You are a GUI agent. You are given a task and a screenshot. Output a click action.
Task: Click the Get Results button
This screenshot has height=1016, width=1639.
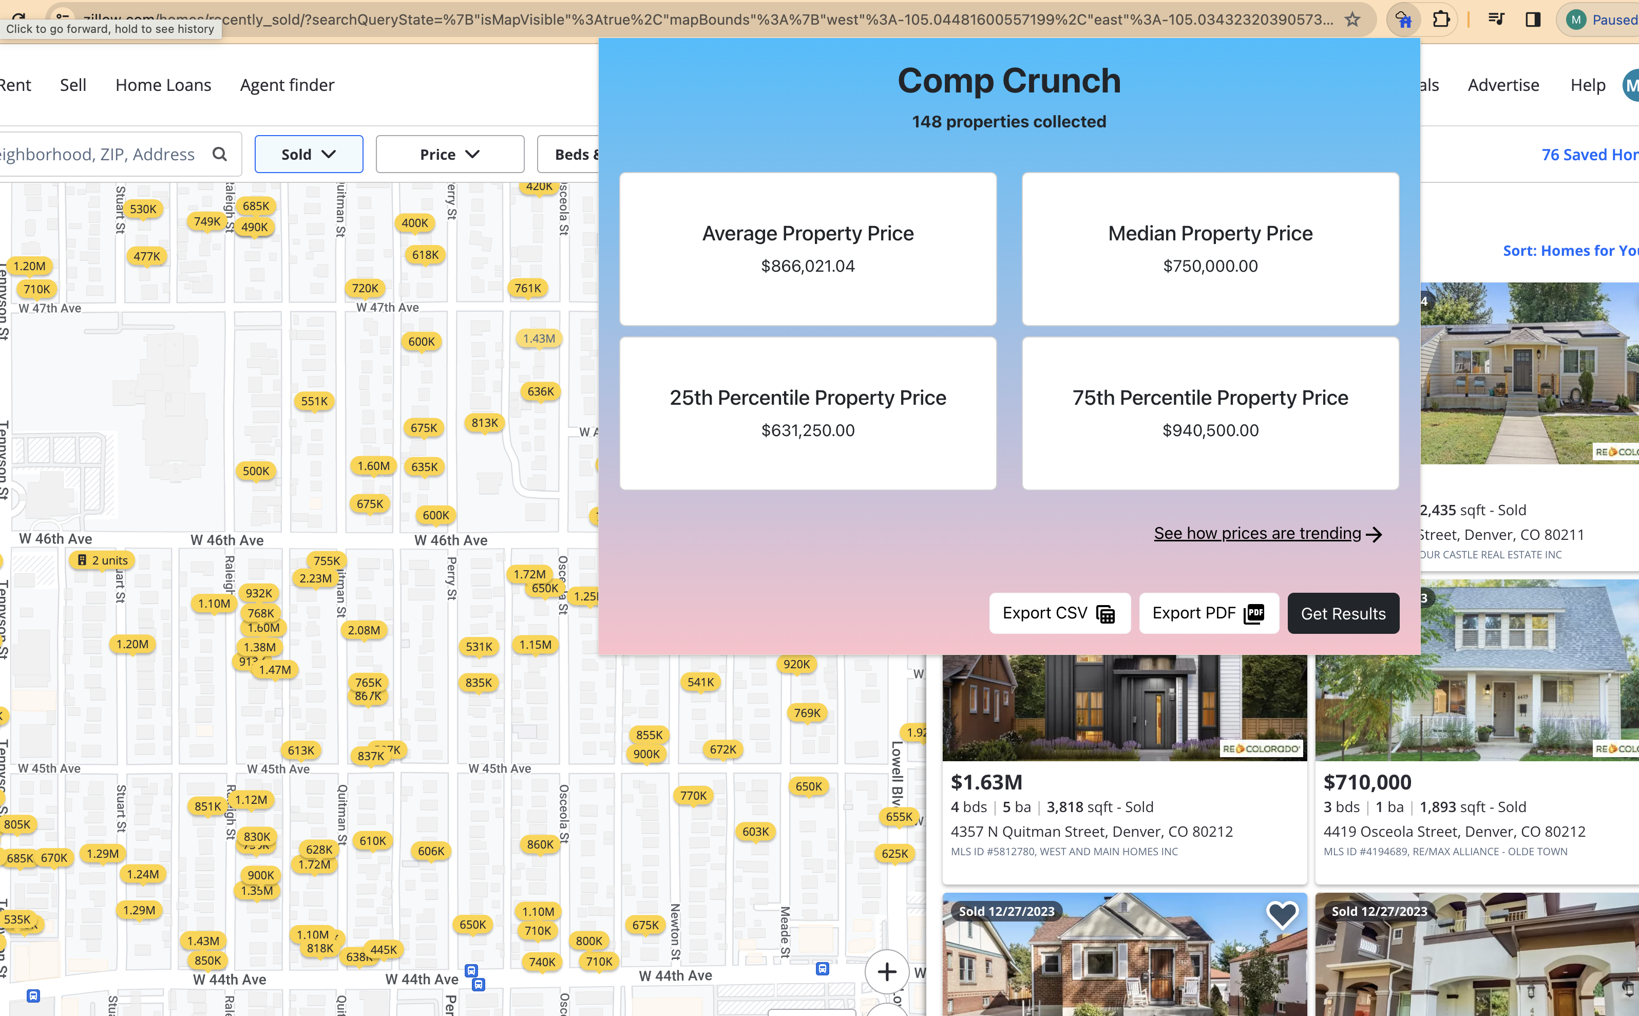1342,613
